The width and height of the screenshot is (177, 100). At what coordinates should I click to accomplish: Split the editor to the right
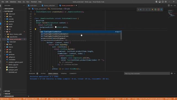click(x=169, y=6)
